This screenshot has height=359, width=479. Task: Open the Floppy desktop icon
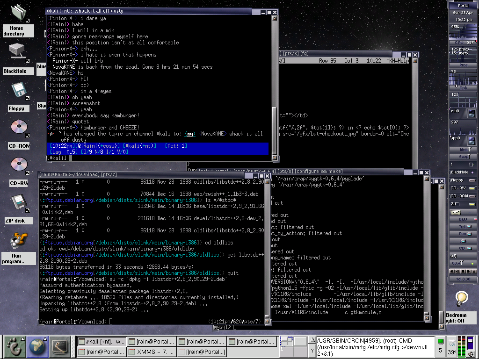pyautogui.click(x=19, y=90)
